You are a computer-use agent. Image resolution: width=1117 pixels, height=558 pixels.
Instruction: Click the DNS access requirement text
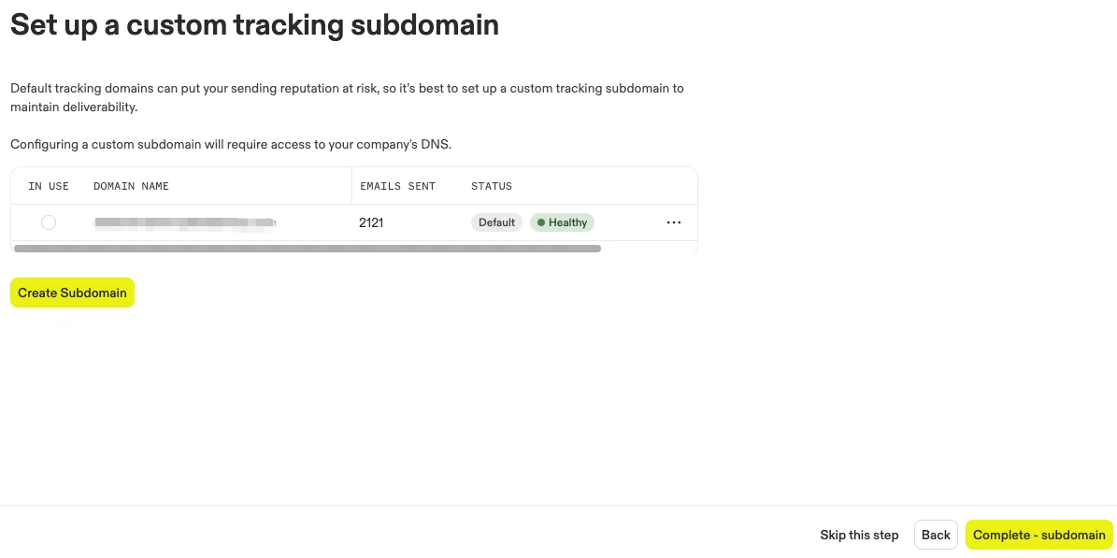tap(231, 144)
